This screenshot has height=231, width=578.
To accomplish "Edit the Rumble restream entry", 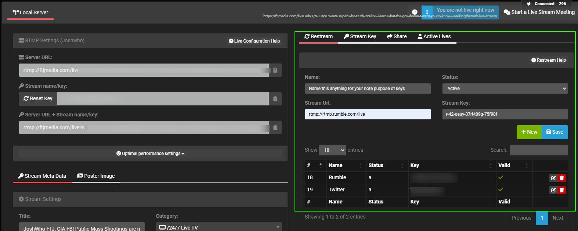I will pyautogui.click(x=553, y=178).
